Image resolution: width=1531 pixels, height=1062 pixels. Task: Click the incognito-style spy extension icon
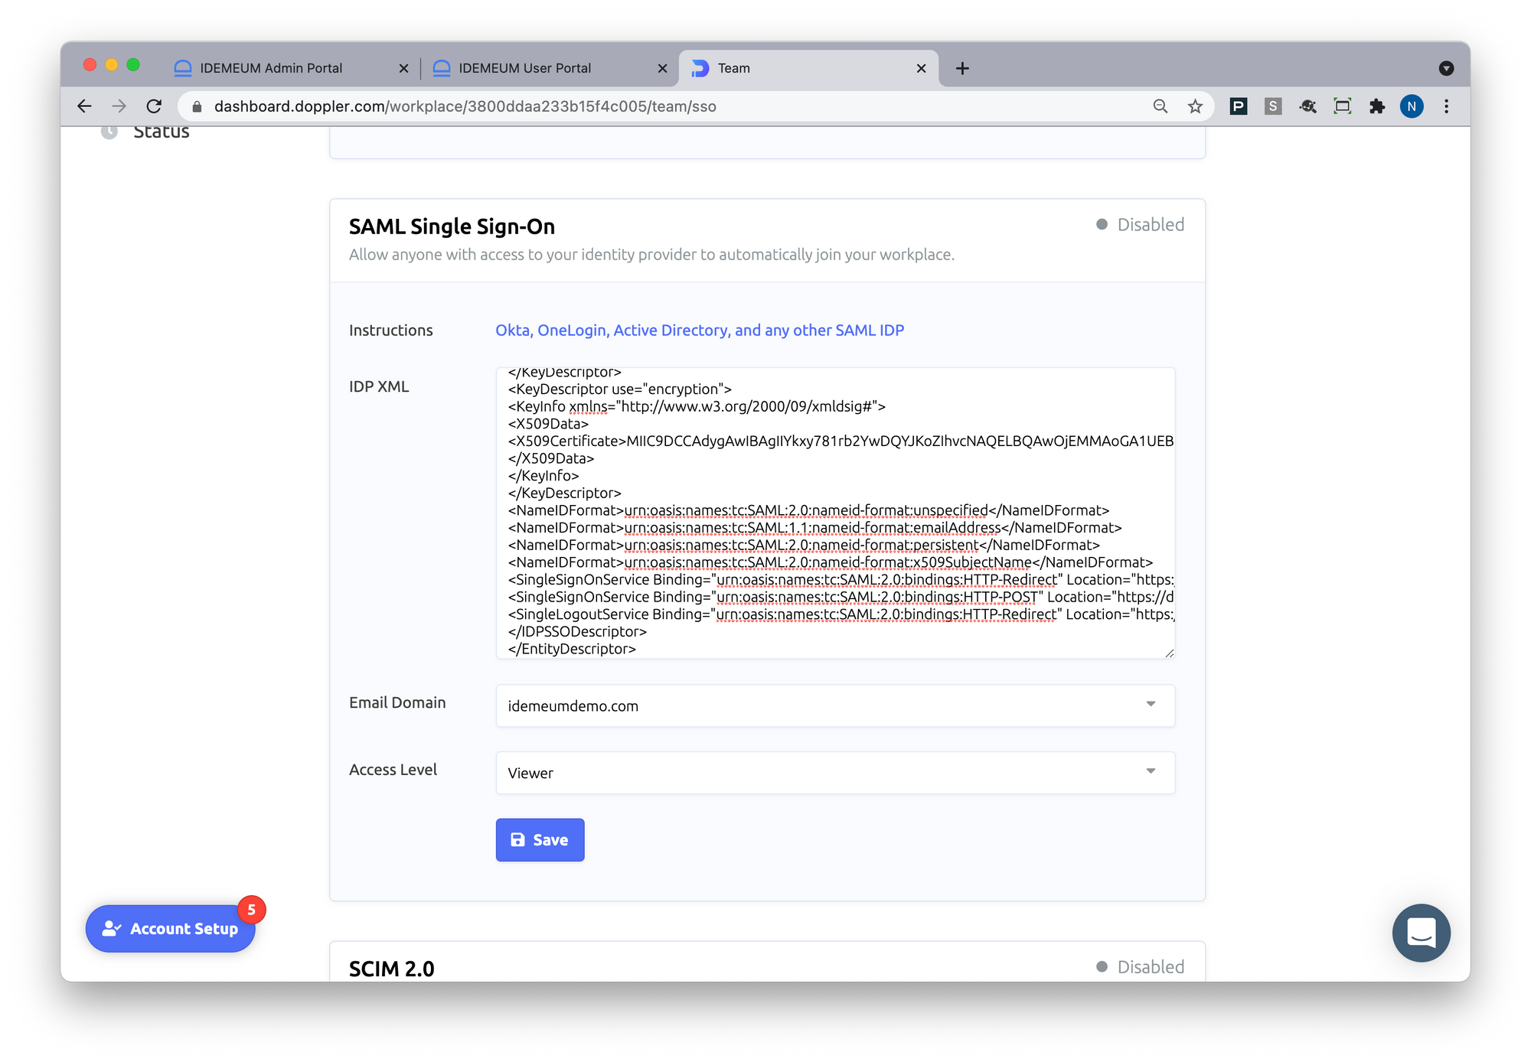pos(1307,106)
